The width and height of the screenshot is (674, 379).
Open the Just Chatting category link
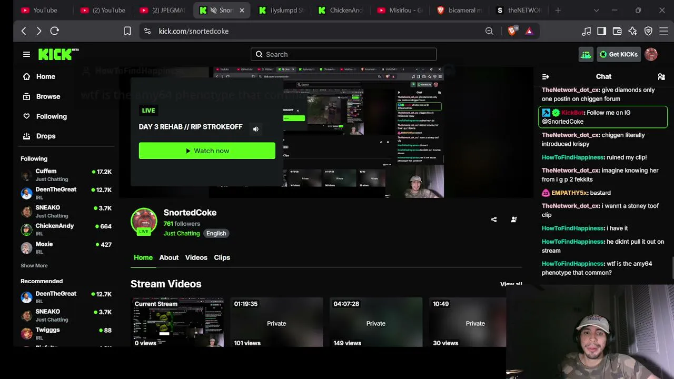pyautogui.click(x=182, y=233)
